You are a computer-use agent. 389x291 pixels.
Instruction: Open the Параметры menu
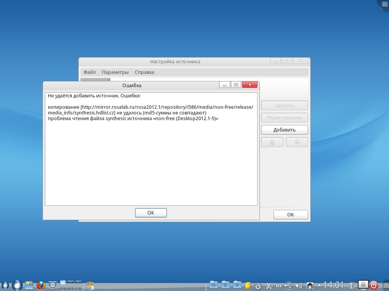coord(115,72)
